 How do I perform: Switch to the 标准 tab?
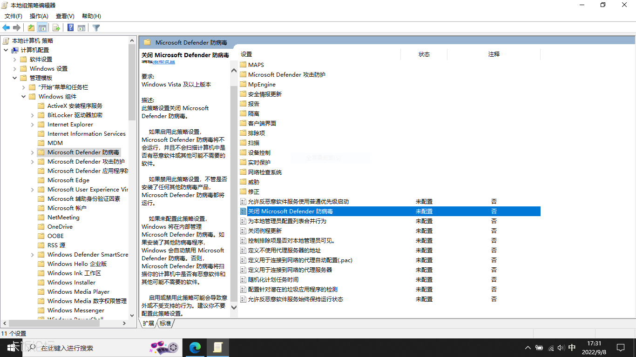(x=165, y=323)
